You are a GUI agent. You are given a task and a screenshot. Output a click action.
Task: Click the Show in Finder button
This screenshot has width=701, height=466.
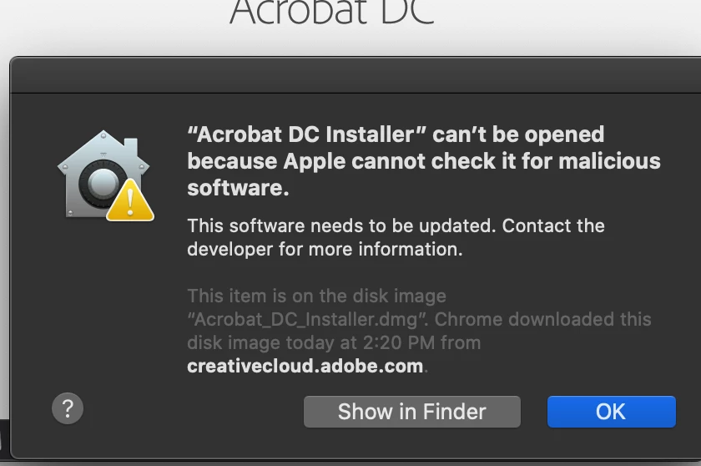(x=411, y=412)
